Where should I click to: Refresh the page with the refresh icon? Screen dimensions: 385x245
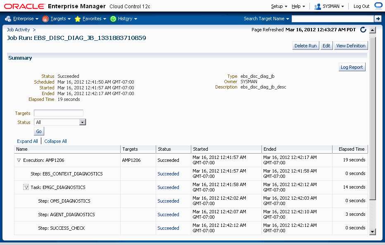[x=363, y=30]
